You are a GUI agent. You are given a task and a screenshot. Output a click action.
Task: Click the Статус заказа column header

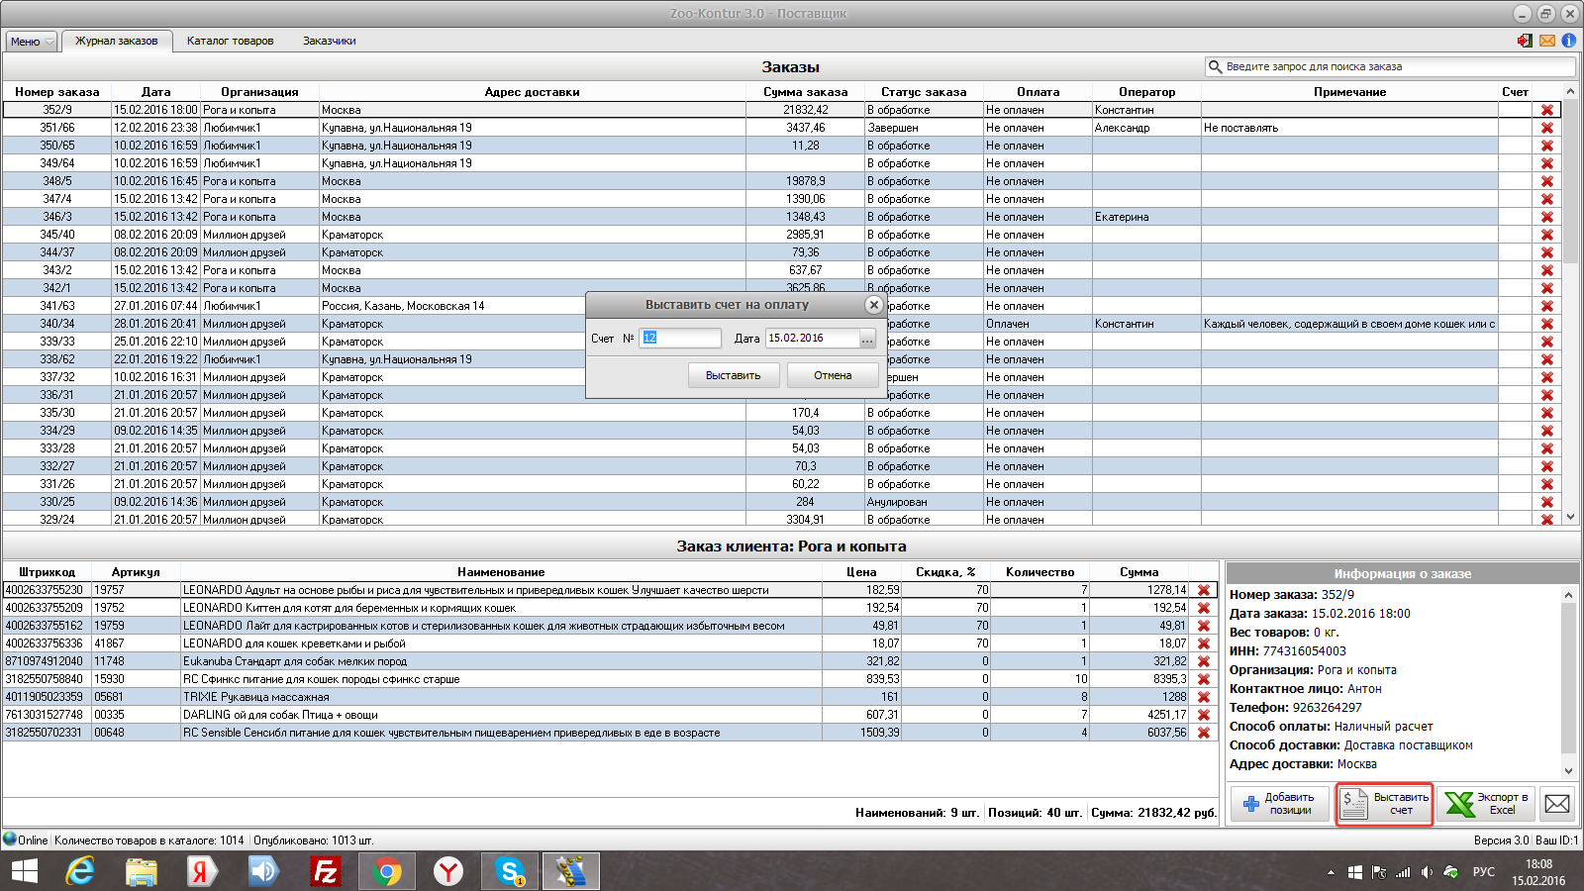[924, 92]
